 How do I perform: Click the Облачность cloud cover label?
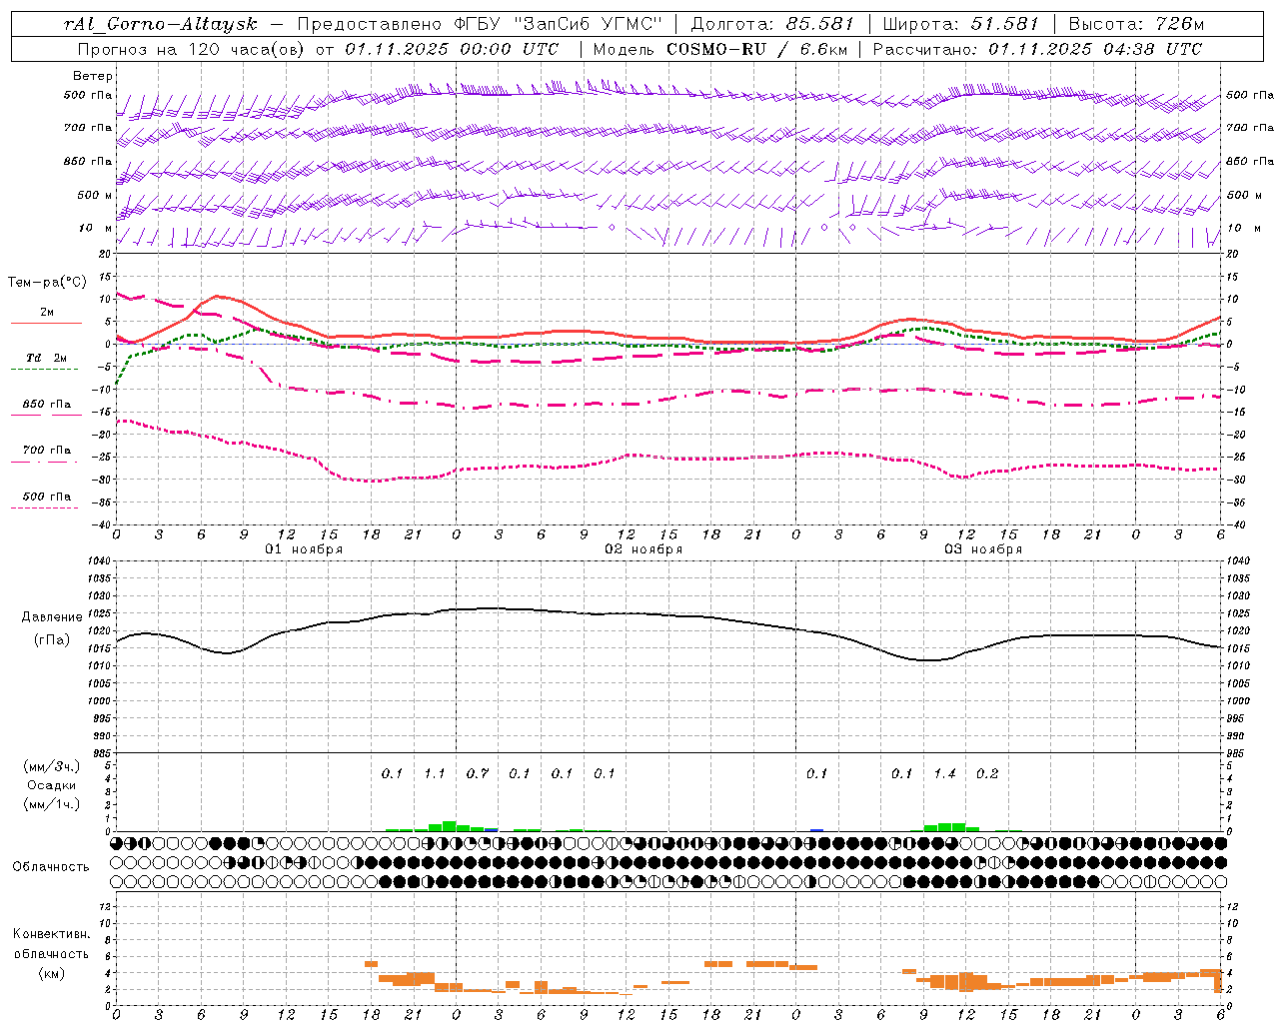point(51,866)
